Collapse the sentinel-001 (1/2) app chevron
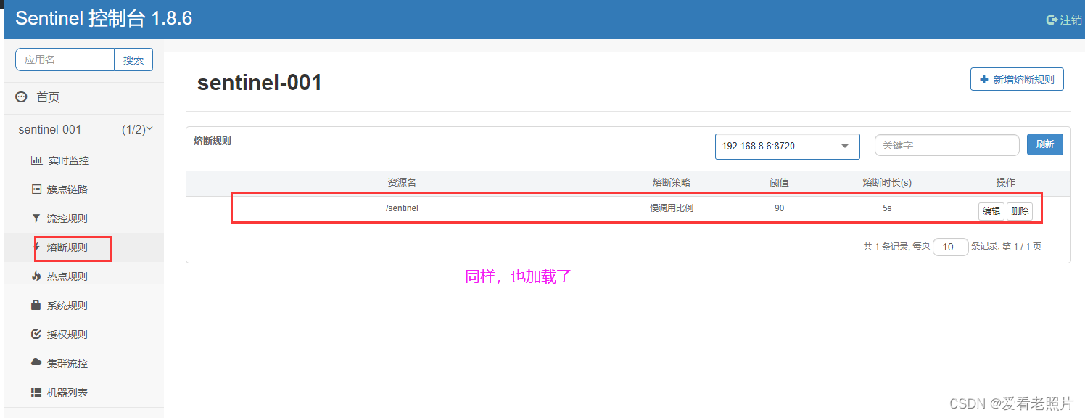The width and height of the screenshot is (1085, 418). click(149, 129)
